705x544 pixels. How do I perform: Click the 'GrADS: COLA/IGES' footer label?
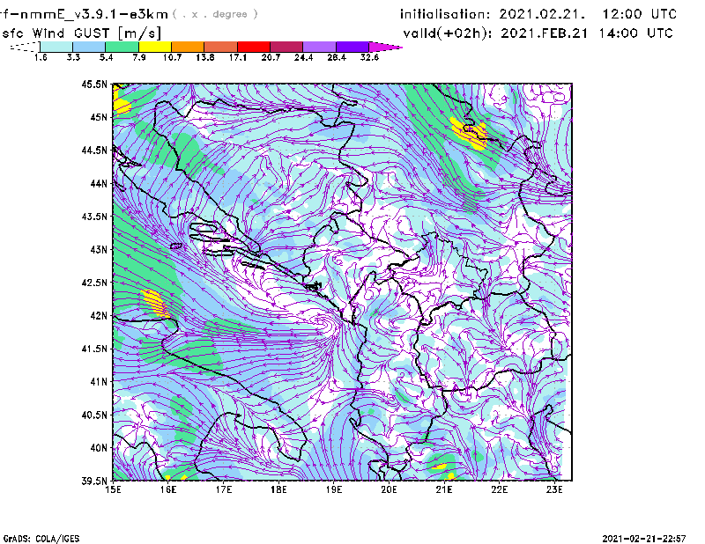click(41, 539)
